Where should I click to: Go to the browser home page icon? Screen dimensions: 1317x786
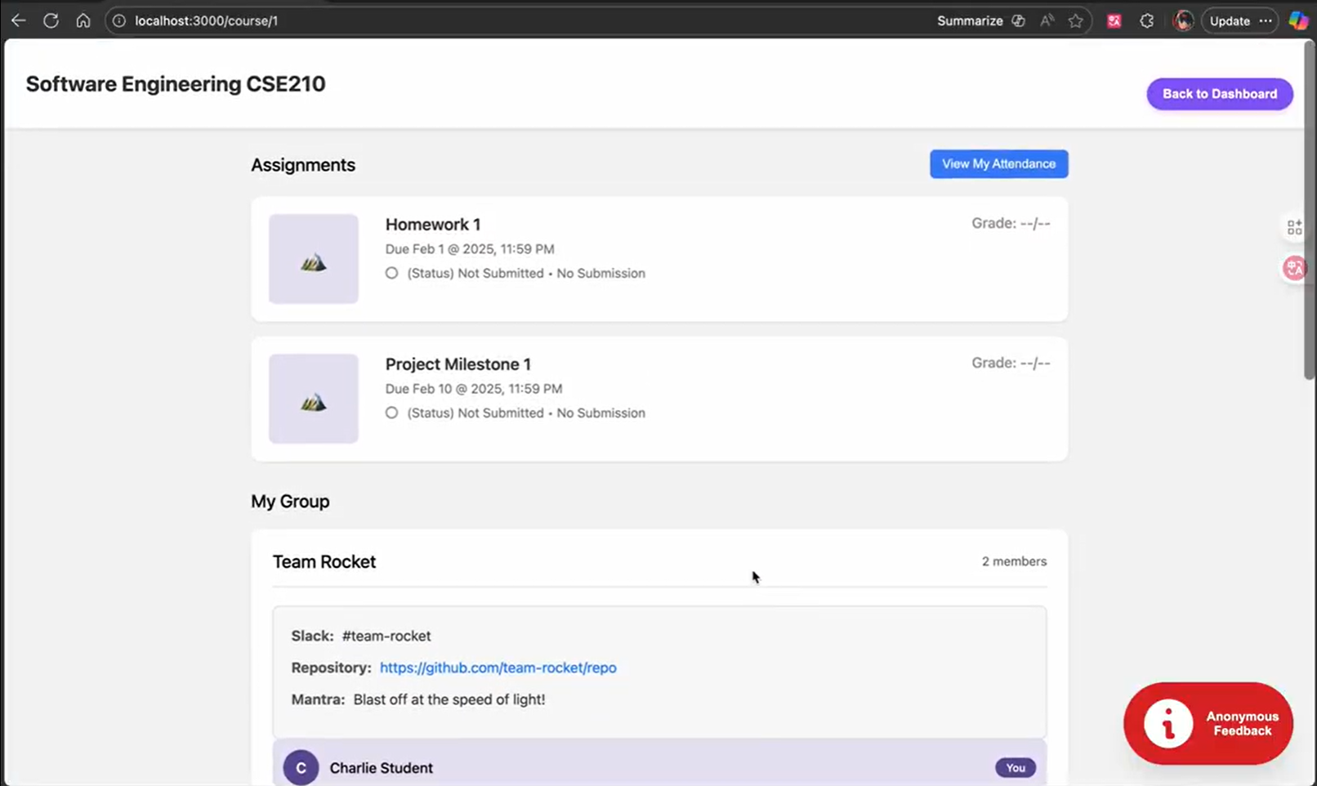pos(83,20)
